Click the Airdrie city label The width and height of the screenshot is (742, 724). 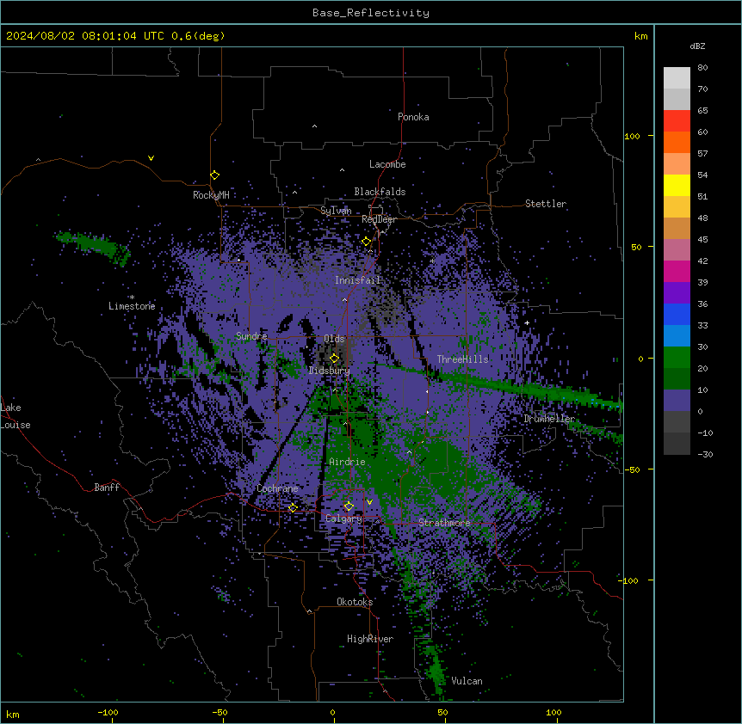[347, 462]
